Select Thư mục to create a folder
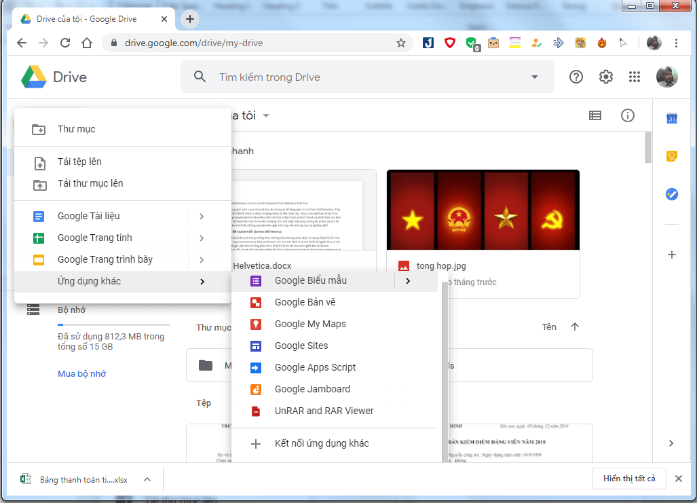Viewport: 697px width, 503px height. [x=123, y=130]
